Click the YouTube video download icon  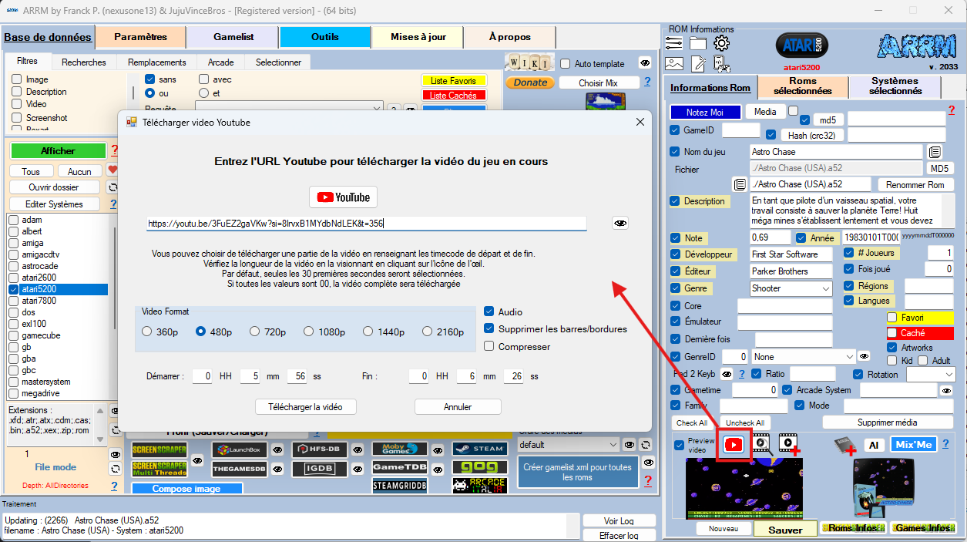click(734, 444)
